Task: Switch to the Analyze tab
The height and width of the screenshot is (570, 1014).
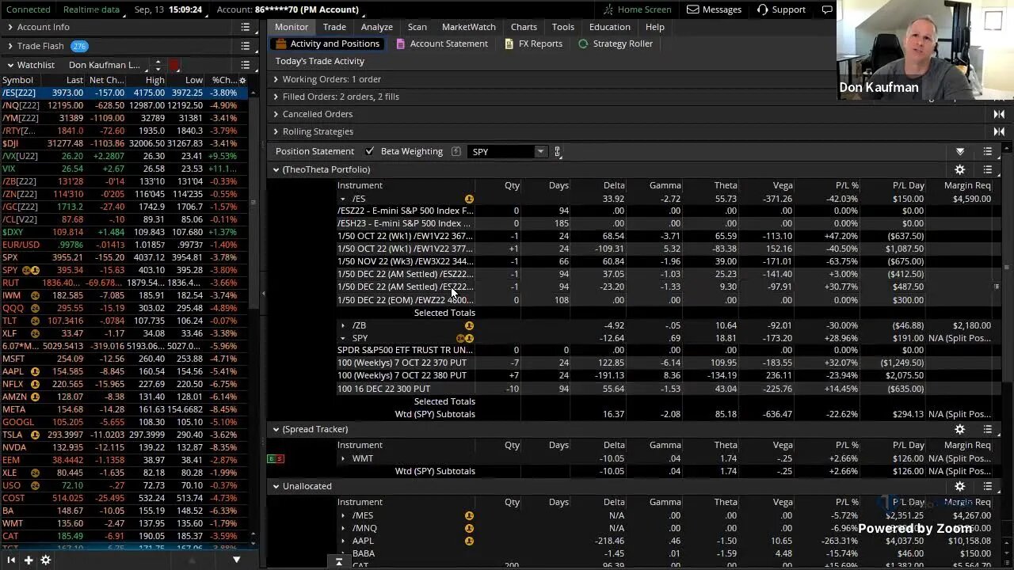Action: [377, 27]
